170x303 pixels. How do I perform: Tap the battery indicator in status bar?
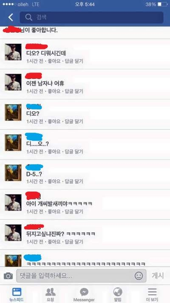point(162,4)
